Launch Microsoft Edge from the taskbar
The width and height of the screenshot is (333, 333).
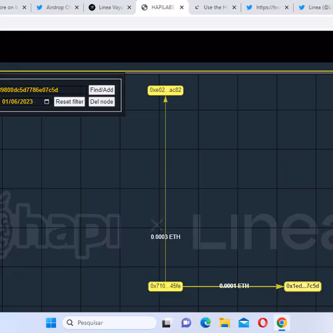point(206,323)
